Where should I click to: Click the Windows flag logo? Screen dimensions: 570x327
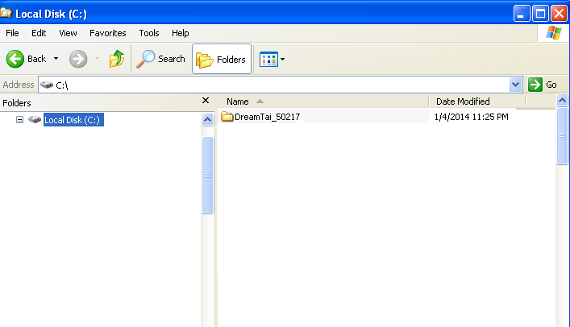coord(554,33)
